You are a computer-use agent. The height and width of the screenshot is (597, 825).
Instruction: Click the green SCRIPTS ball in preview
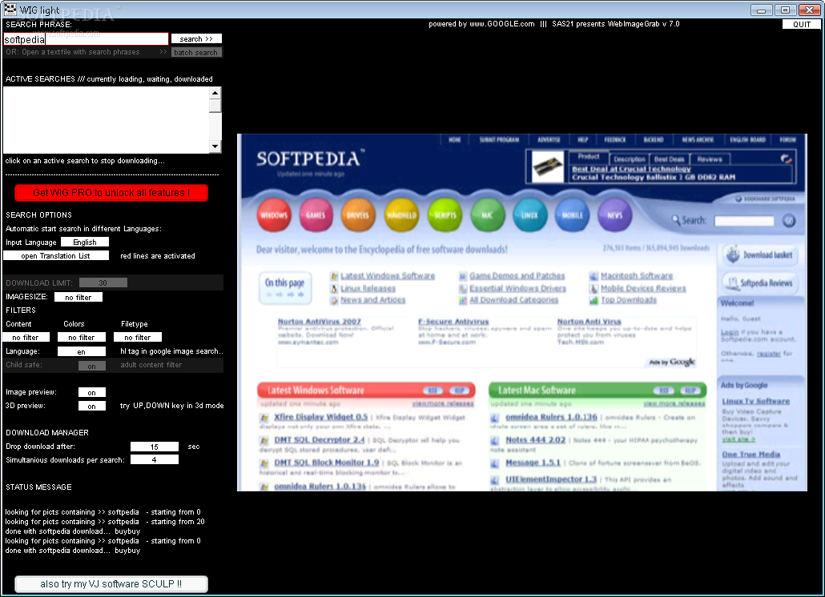click(x=445, y=215)
